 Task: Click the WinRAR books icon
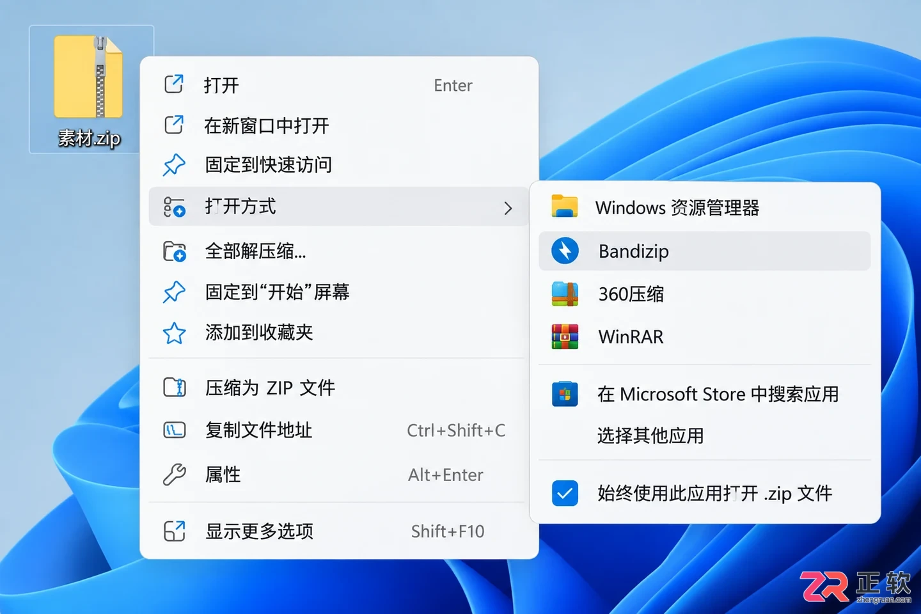pos(565,336)
